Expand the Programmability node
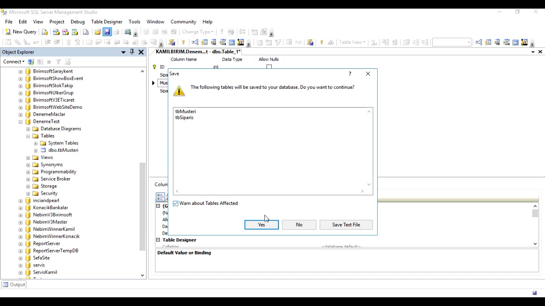The width and height of the screenshot is (545, 306). [x=28, y=172]
